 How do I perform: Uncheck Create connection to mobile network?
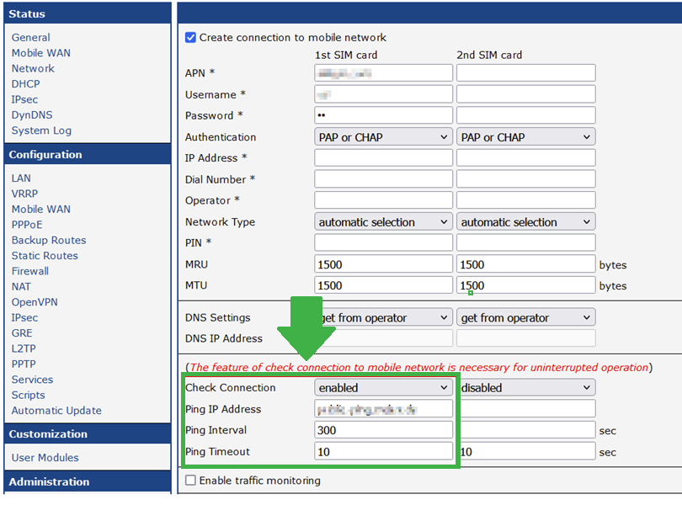pos(189,37)
